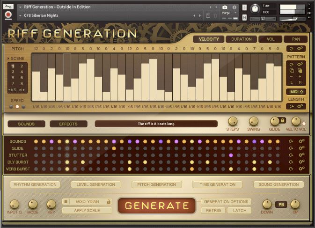Click the Pattern copy icon
This screenshot has width=315, height=228.
[x=292, y=71]
